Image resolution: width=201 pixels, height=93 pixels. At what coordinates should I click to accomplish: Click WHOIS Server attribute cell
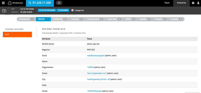pos(48,44)
